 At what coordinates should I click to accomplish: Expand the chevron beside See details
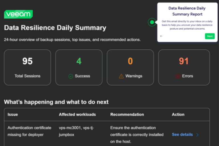197,135
